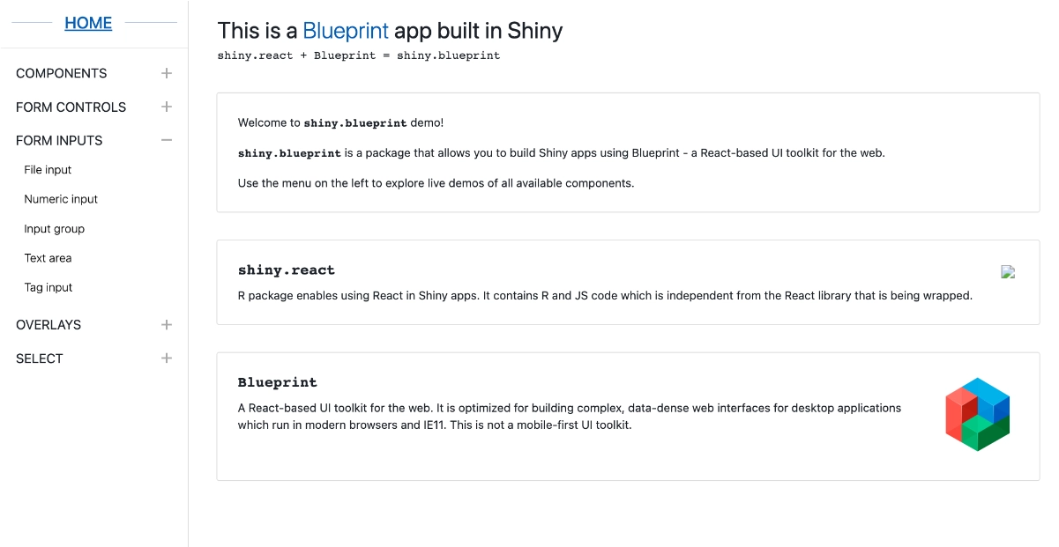This screenshot has width=1059, height=547.
Task: Click the welcome message card
Action: [628, 152]
